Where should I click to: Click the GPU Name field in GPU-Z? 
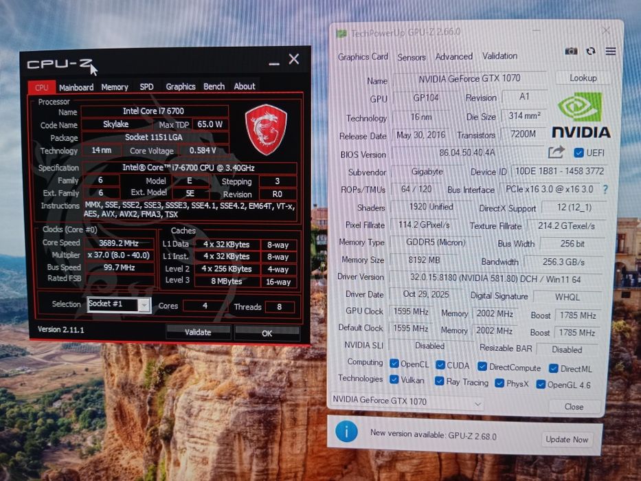[x=469, y=78]
